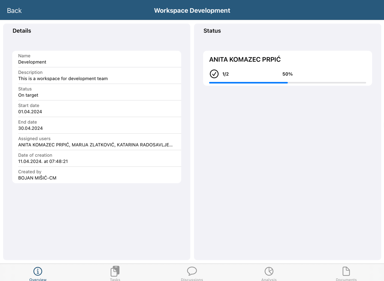Image resolution: width=384 pixels, height=281 pixels.
Task: Go back using the Back button
Action: click(14, 10)
